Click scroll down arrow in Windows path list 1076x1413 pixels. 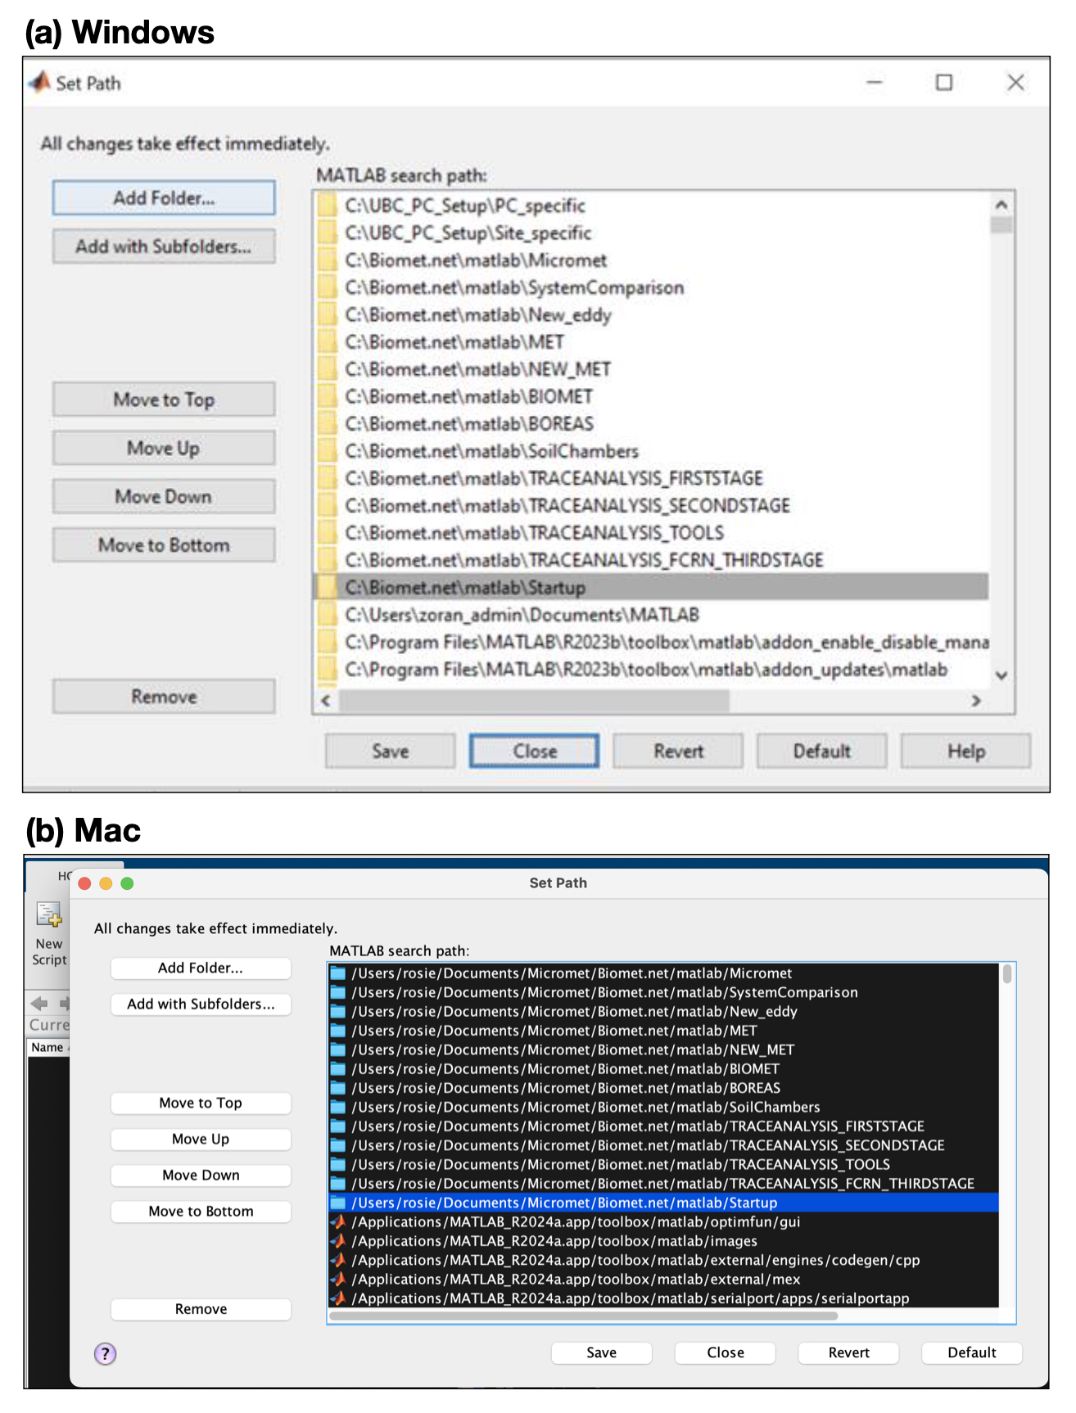coord(1001,675)
